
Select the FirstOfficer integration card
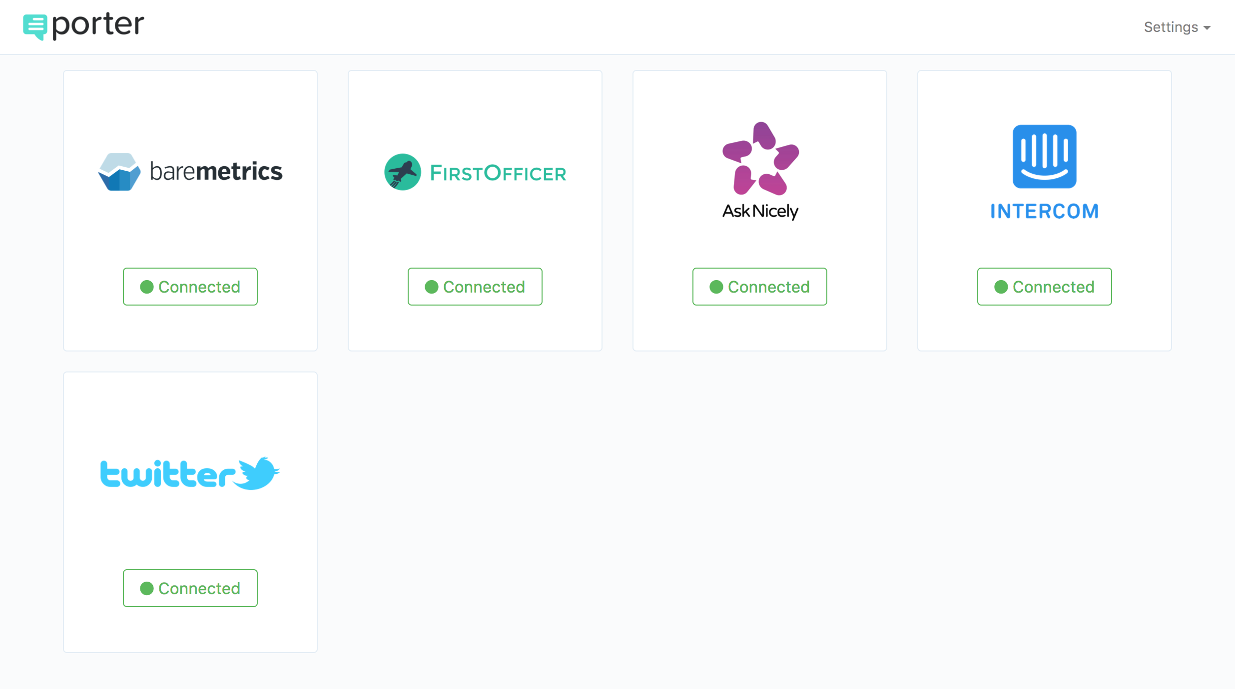pos(475,211)
